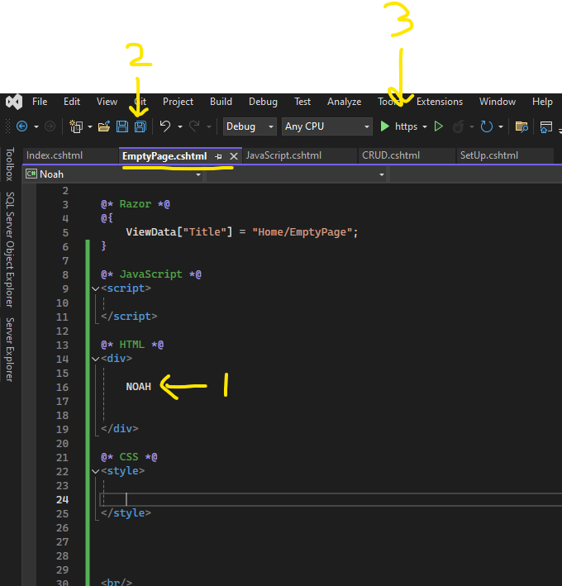The height and width of the screenshot is (586, 562).
Task: Collapse the style block
Action: click(95, 472)
